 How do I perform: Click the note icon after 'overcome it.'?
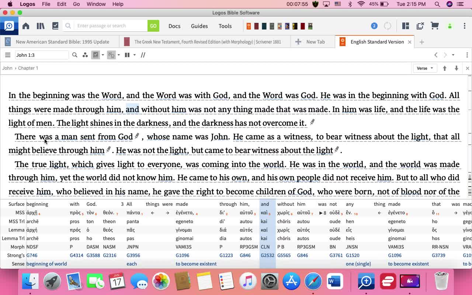[312, 122]
